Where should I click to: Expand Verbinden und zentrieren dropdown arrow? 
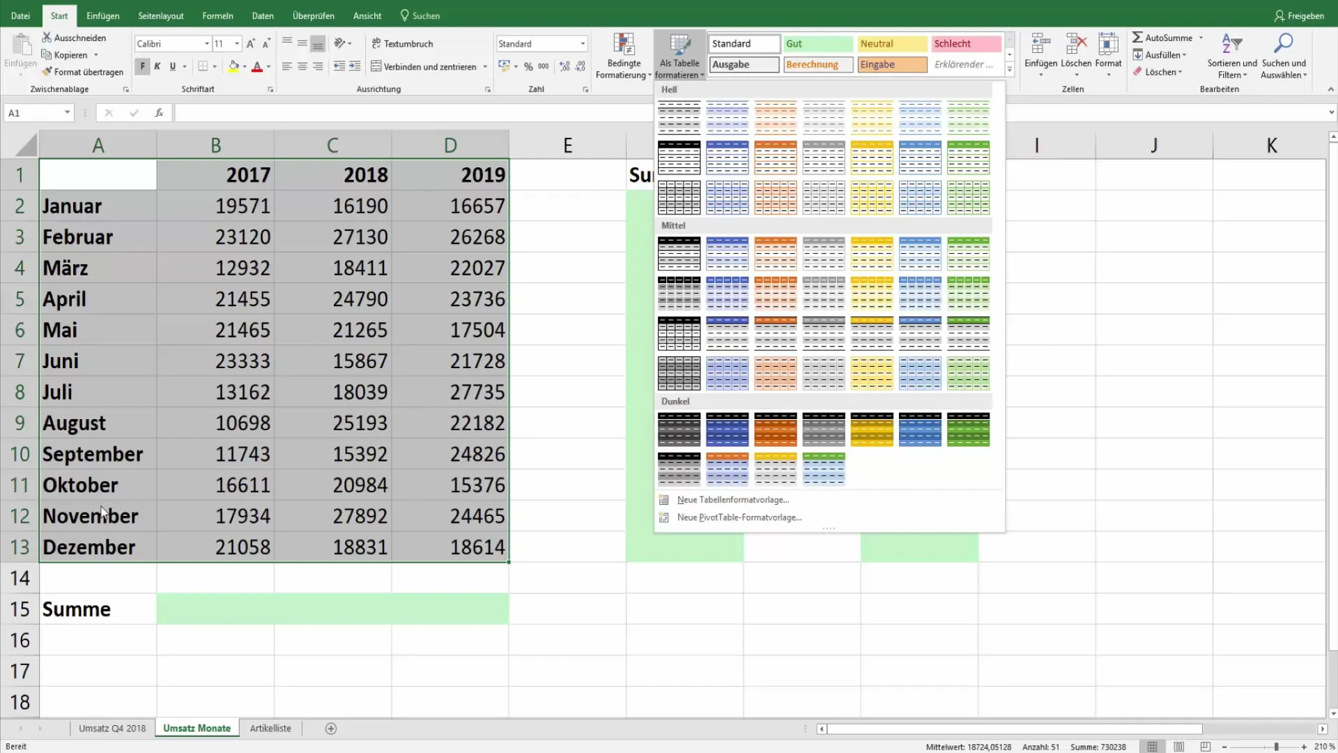[x=485, y=67]
